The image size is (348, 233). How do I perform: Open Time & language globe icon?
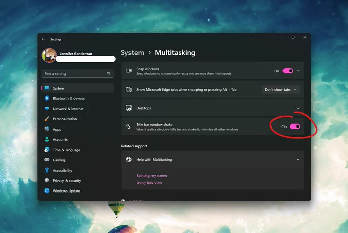[47, 150]
